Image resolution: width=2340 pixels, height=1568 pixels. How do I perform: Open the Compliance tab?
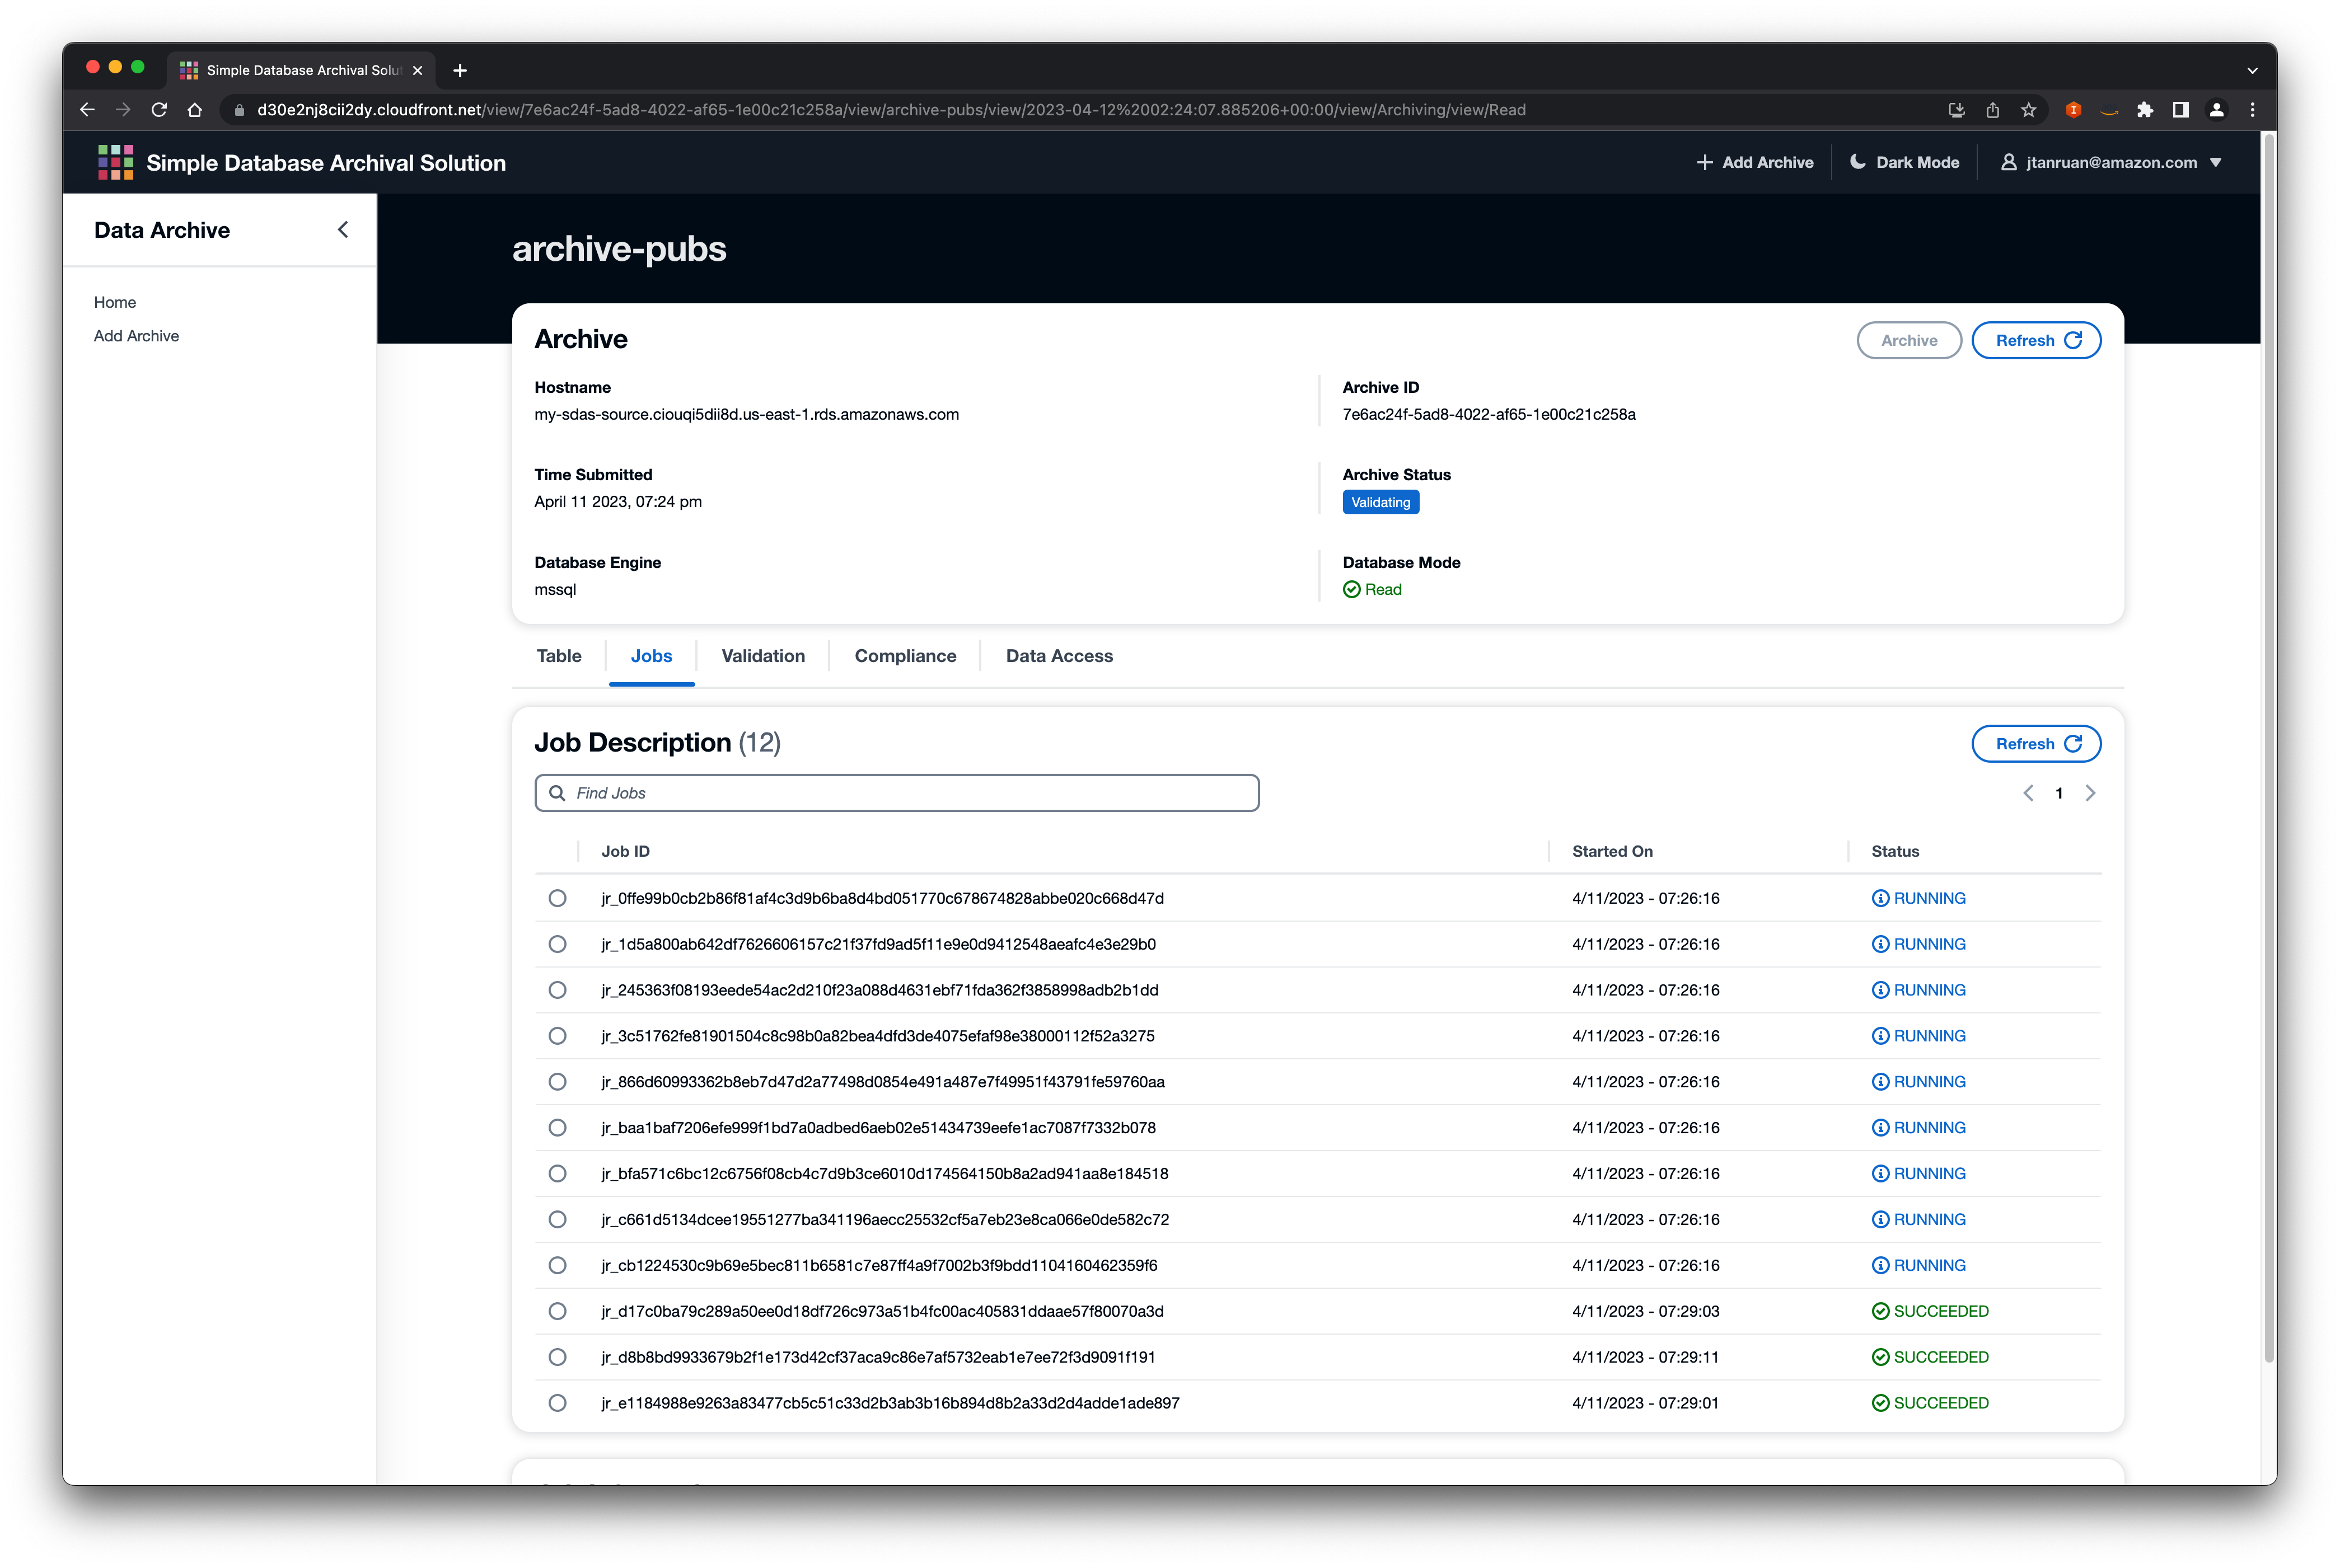[x=905, y=656]
